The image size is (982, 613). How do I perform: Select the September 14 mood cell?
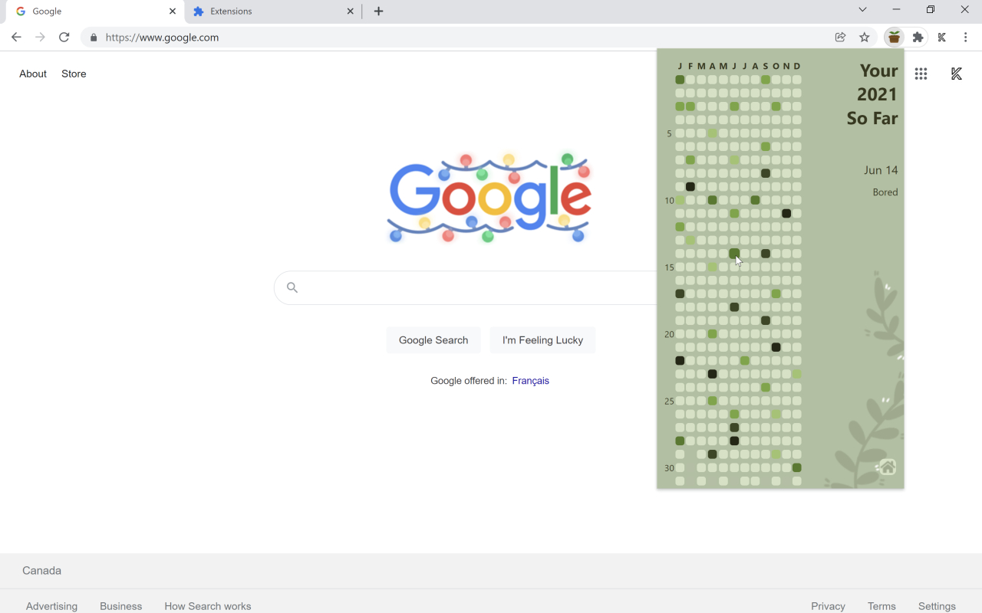pos(766,254)
